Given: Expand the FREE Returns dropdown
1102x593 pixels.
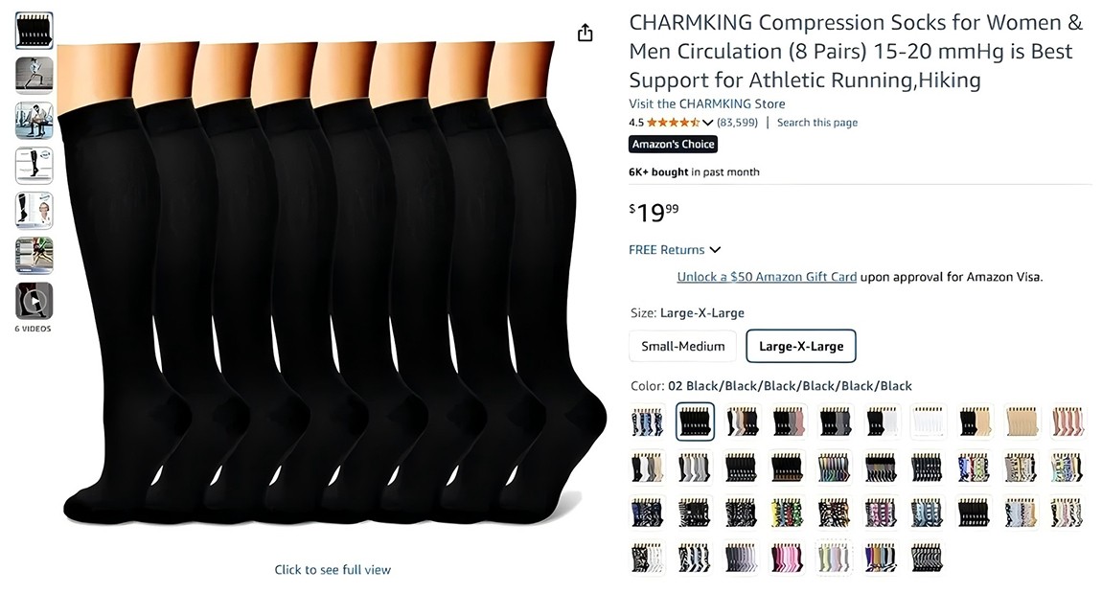Looking at the screenshot, I should pyautogui.click(x=715, y=250).
